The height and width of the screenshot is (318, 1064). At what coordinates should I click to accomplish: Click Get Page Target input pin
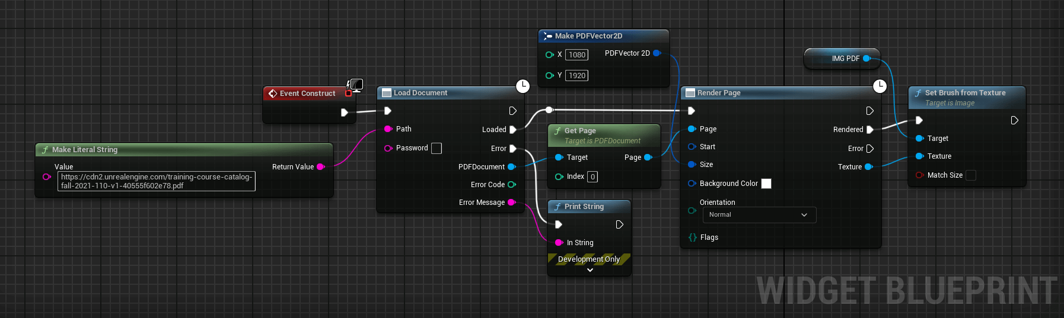click(x=559, y=158)
